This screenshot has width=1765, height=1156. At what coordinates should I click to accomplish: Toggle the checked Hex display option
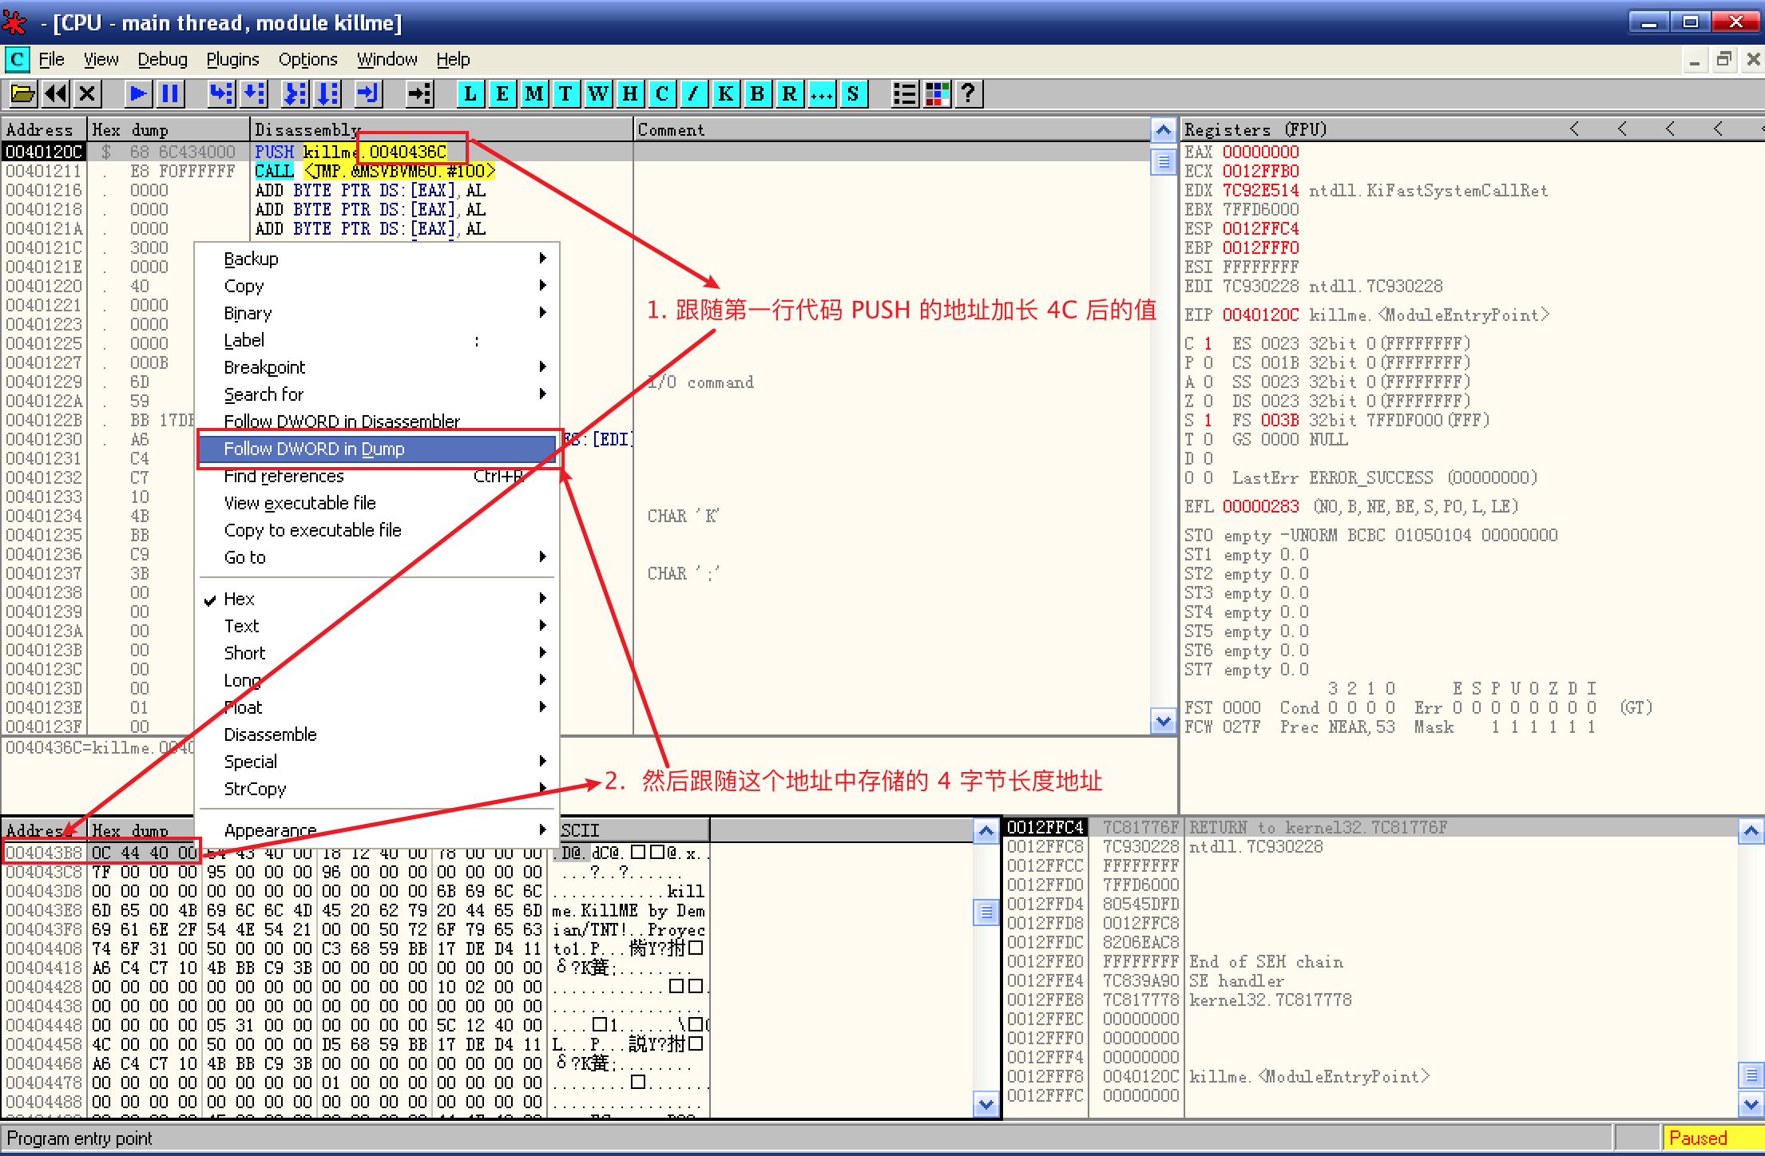click(239, 599)
